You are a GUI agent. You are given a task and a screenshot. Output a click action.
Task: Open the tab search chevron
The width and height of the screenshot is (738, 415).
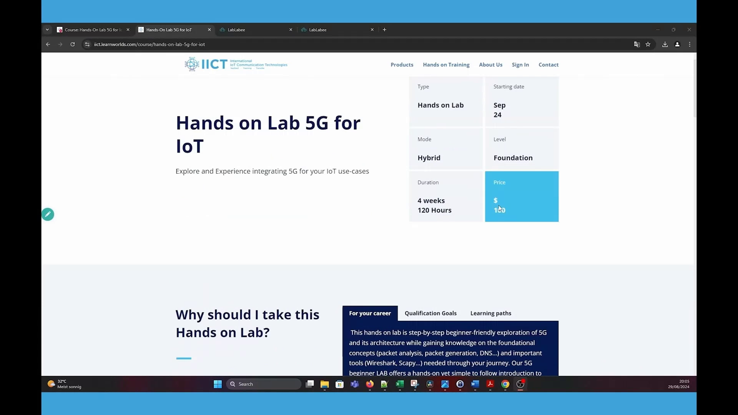(x=47, y=30)
